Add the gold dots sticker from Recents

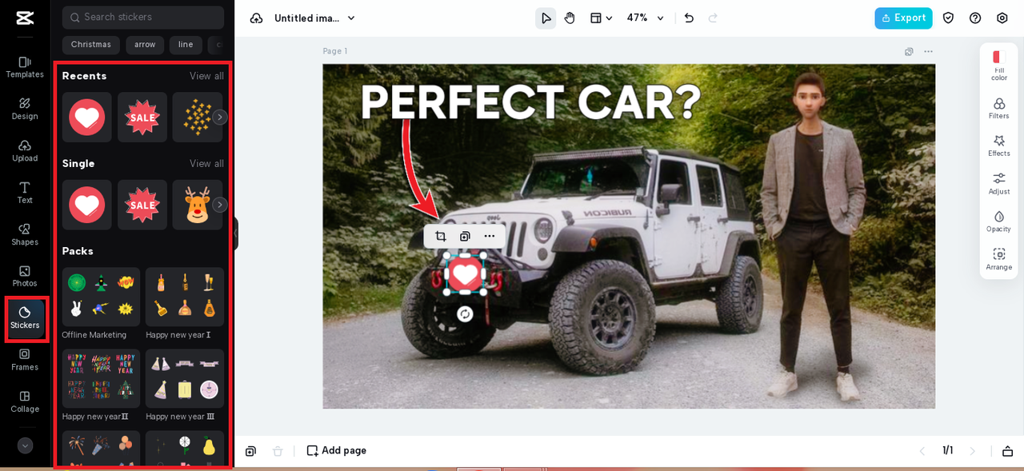pyautogui.click(x=197, y=118)
